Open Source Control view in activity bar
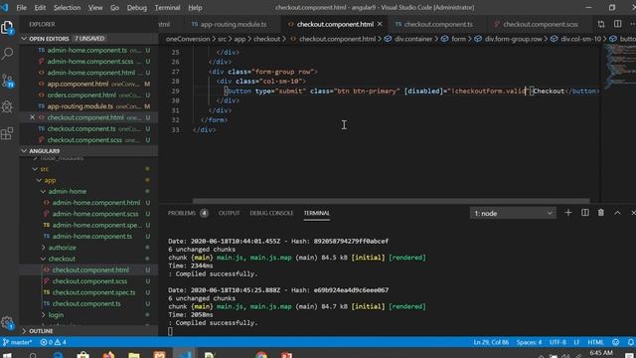Screen dimensions: 636x358 coord(7,81)
